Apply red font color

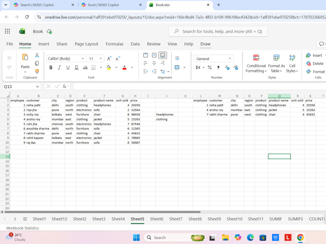click(x=124, y=67)
